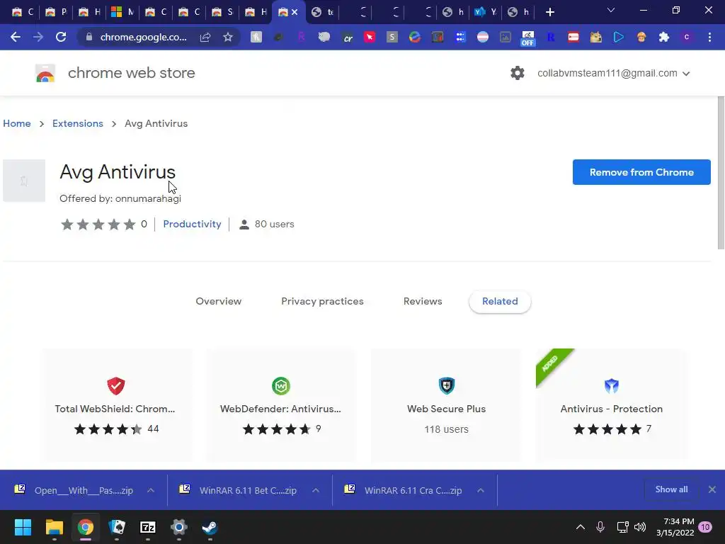725x544 pixels.
Task: Open the gray 'S' extension icon
Action: tap(392, 37)
